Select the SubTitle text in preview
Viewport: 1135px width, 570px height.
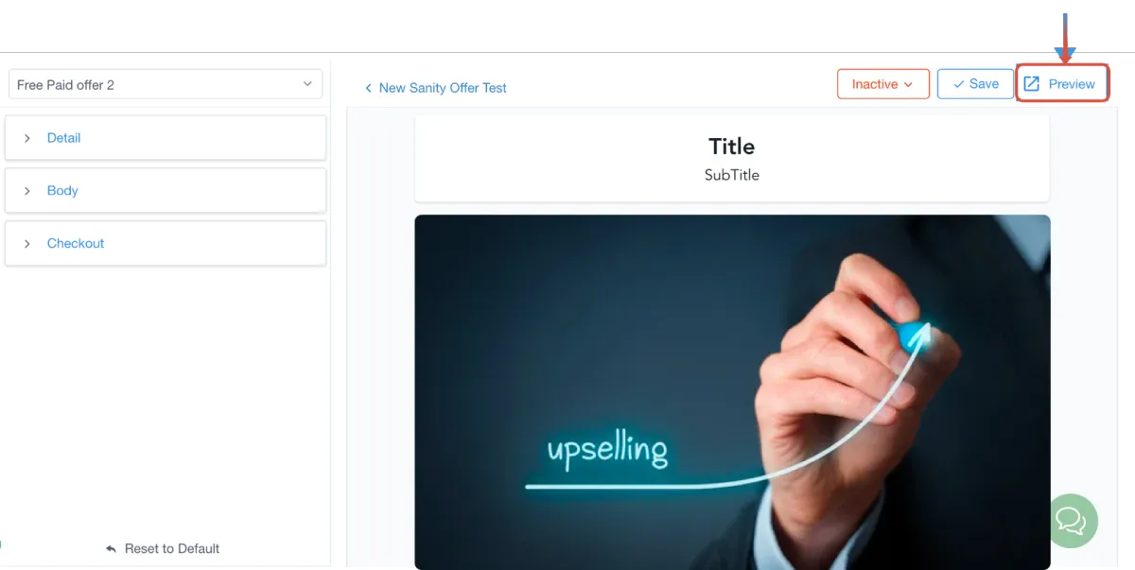732,175
